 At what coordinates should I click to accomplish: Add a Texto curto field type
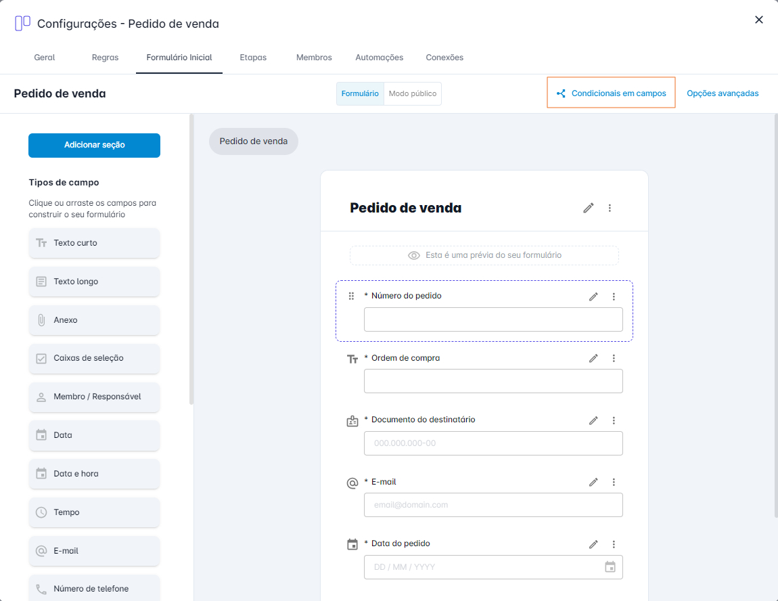pos(94,243)
